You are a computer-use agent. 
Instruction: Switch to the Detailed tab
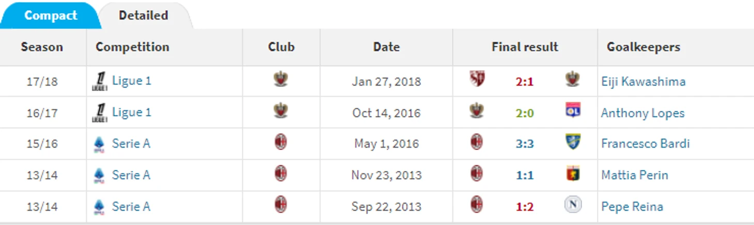pos(143,15)
